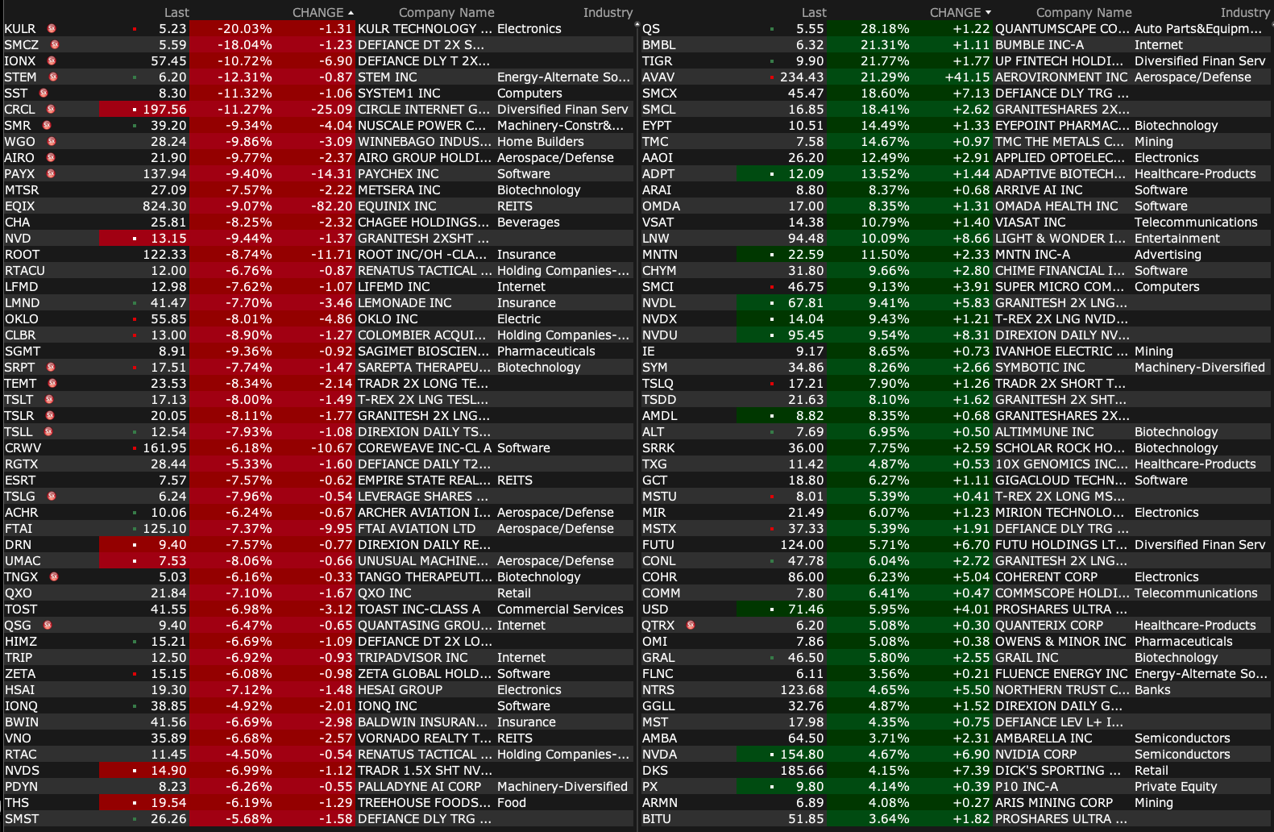This screenshot has width=1274, height=832.
Task: Click the red shortable icon beside KULR
Action: 51,29
